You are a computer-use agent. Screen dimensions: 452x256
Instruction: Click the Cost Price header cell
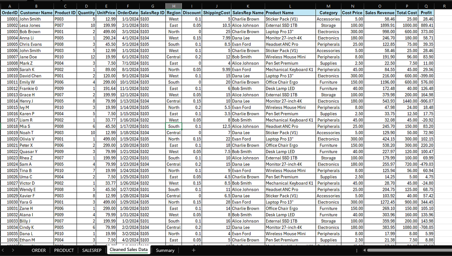point(353,12)
